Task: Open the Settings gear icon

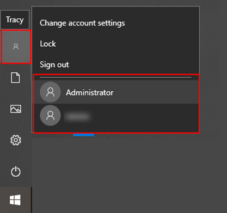Action: (16, 140)
